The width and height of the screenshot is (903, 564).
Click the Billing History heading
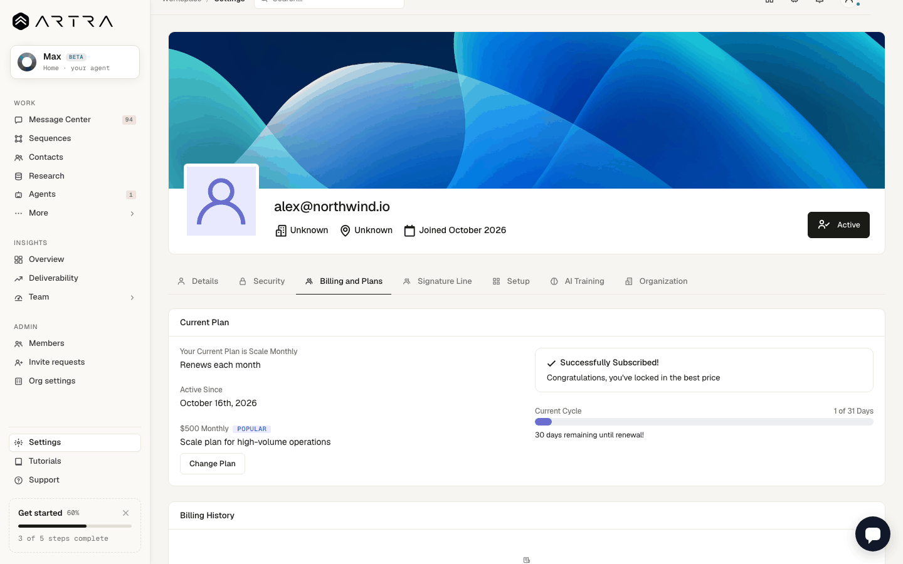coord(207,516)
